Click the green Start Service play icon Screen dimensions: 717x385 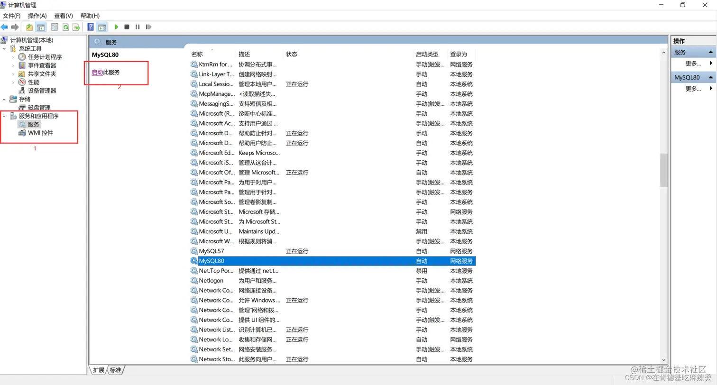(x=116, y=27)
